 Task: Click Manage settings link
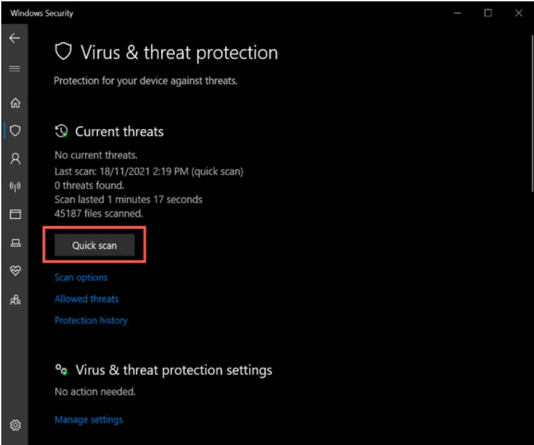pyautogui.click(x=88, y=419)
